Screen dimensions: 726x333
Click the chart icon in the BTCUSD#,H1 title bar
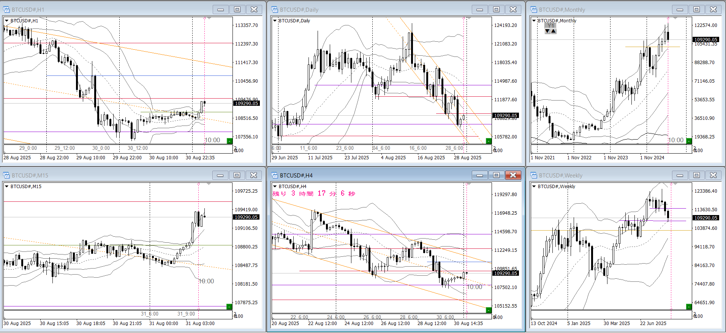click(6, 9)
